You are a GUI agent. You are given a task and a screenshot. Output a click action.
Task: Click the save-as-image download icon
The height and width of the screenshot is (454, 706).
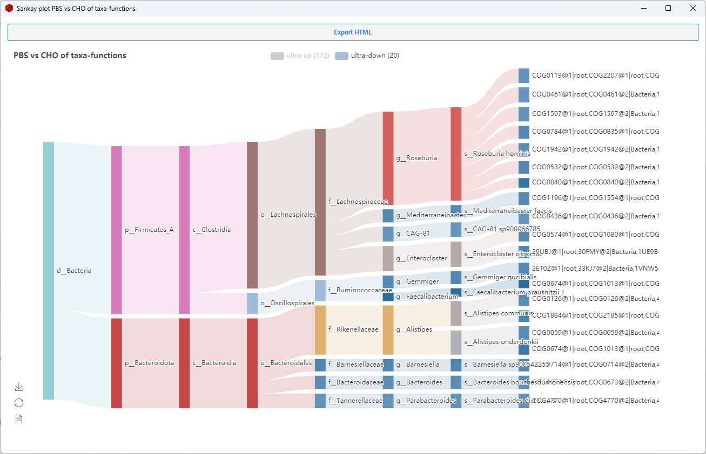tap(19, 387)
